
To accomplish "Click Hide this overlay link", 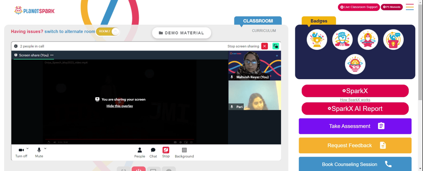I will [x=120, y=106].
